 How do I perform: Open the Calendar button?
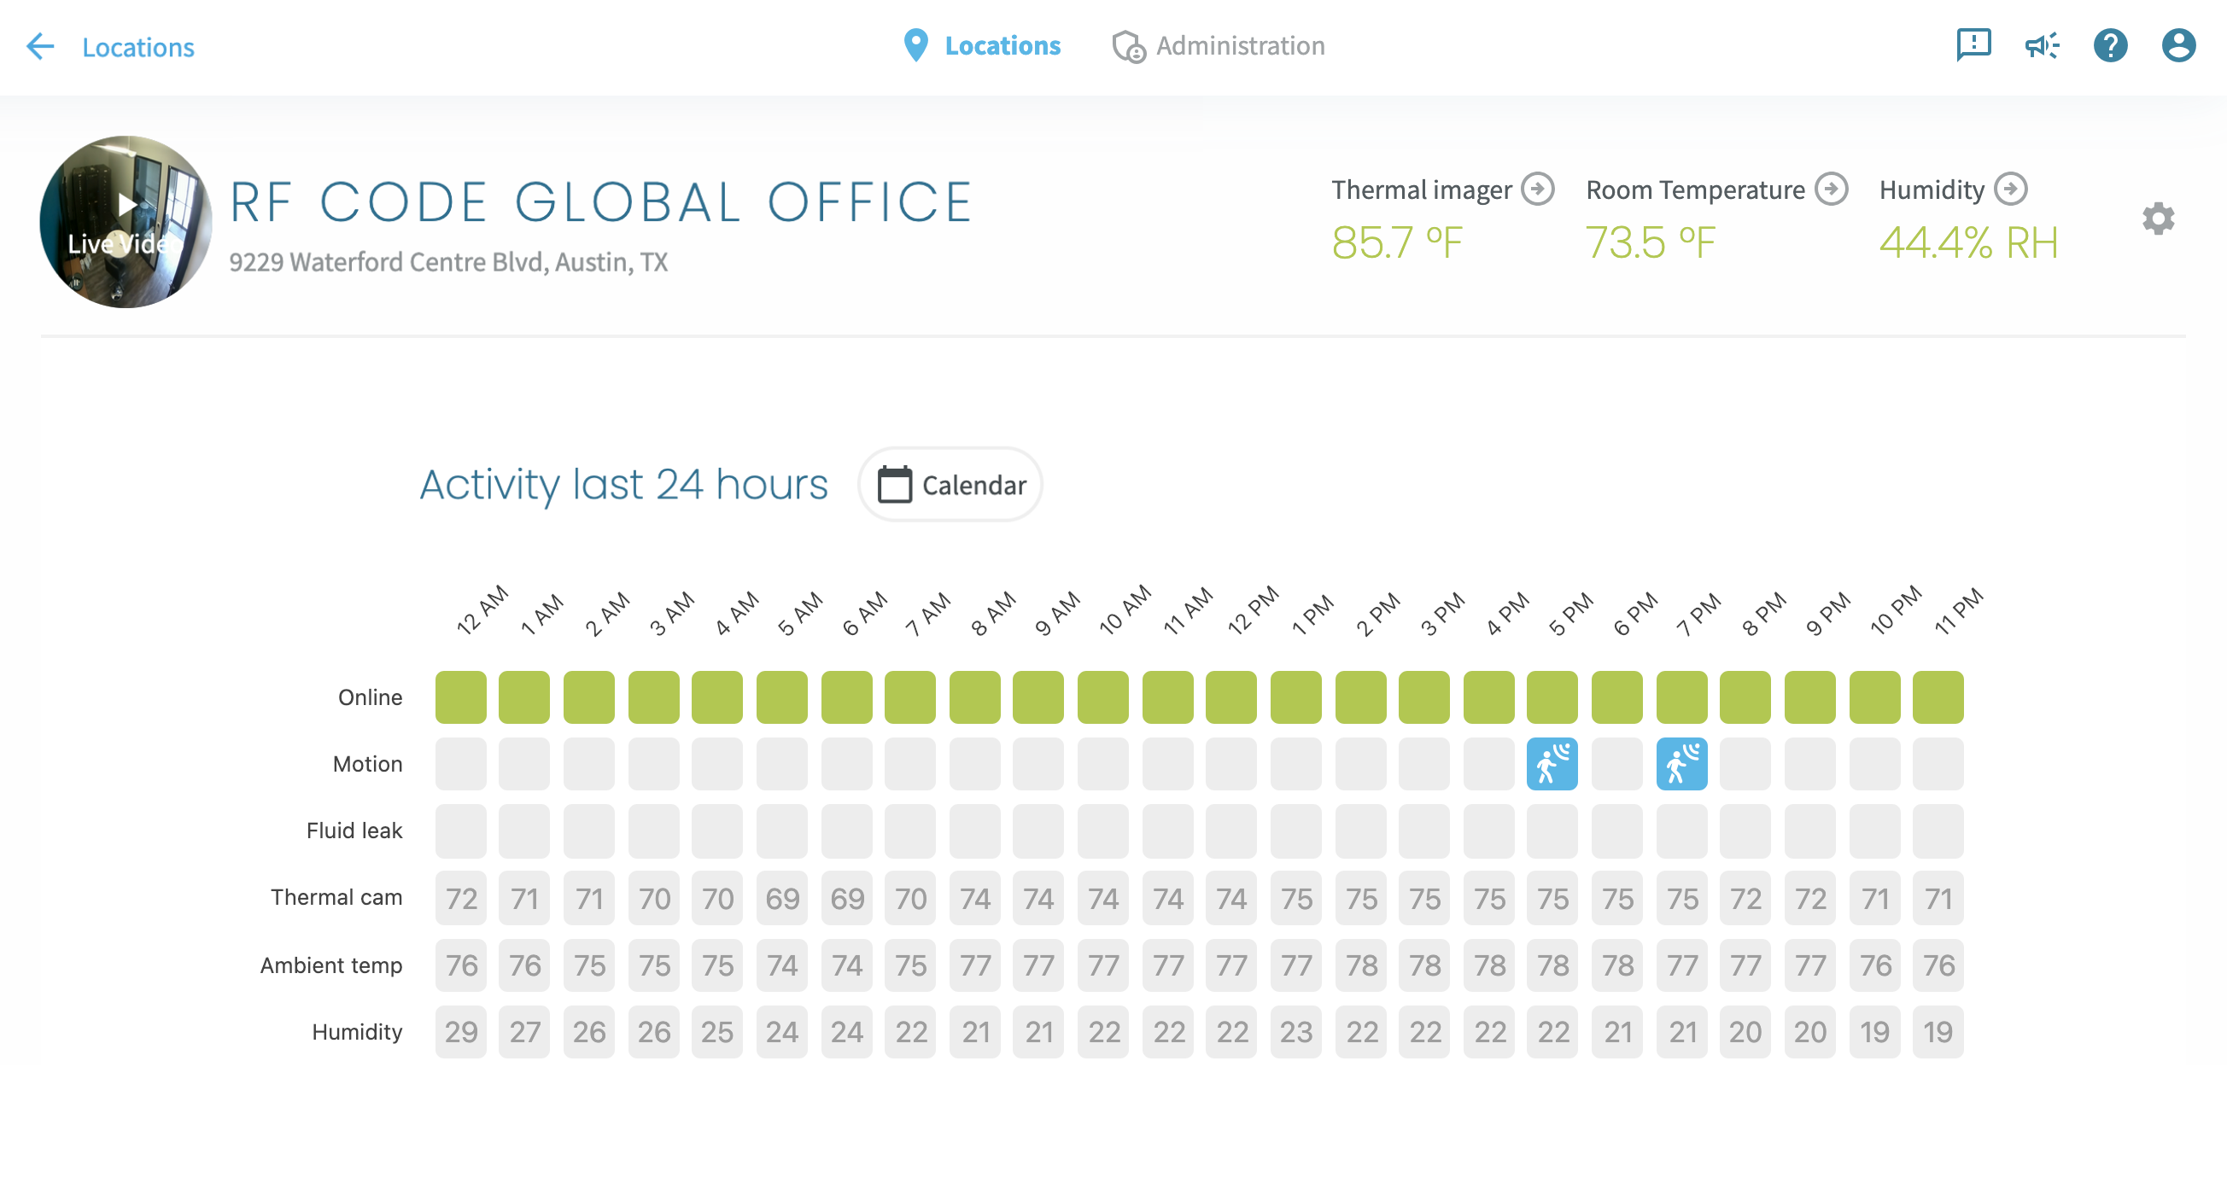click(x=950, y=485)
